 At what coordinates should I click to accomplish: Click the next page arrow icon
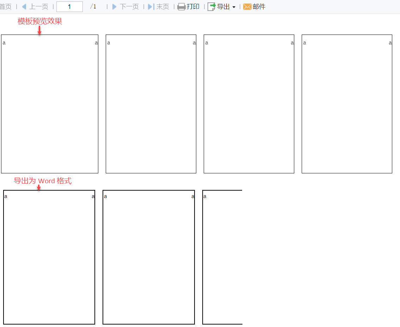click(x=114, y=7)
